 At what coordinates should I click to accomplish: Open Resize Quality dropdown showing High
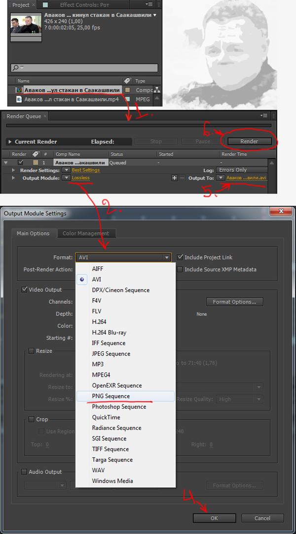click(240, 399)
